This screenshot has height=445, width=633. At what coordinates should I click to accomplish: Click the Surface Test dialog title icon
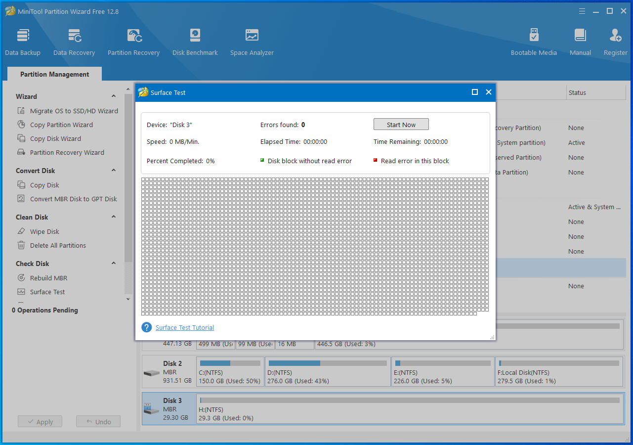[x=143, y=92]
